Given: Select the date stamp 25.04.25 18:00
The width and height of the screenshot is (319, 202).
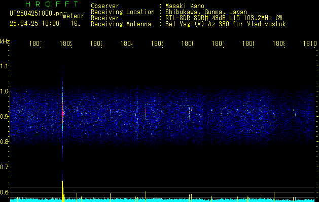Looking at the screenshot, I should (34, 24).
